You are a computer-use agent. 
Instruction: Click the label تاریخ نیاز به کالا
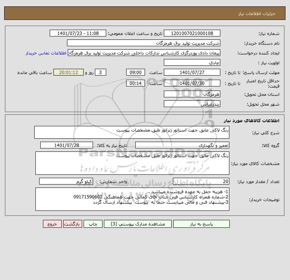pyautogui.click(x=112, y=145)
